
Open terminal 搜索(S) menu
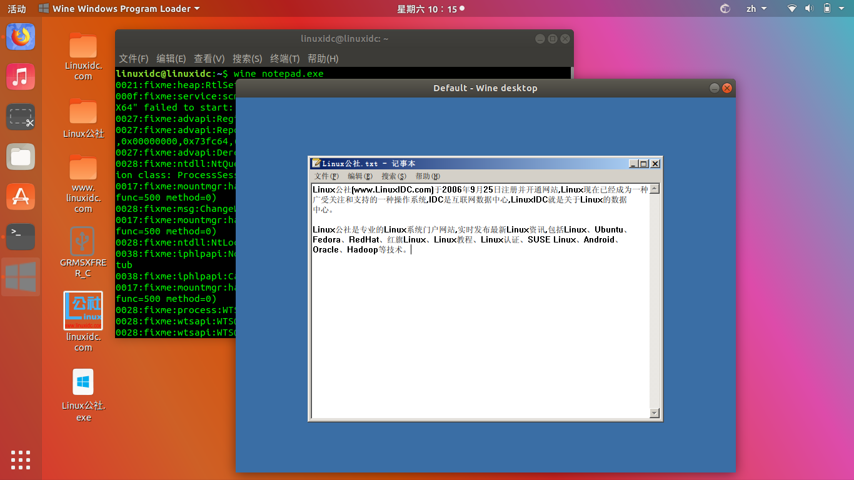tap(248, 58)
